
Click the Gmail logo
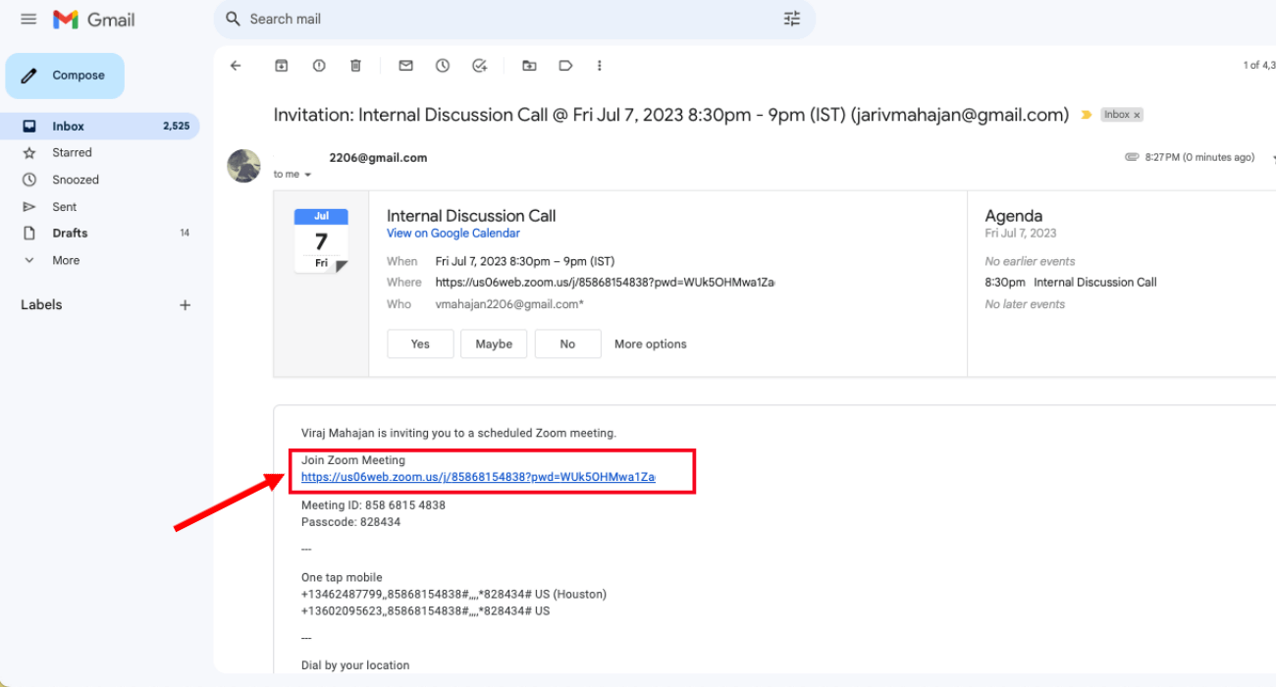point(94,19)
